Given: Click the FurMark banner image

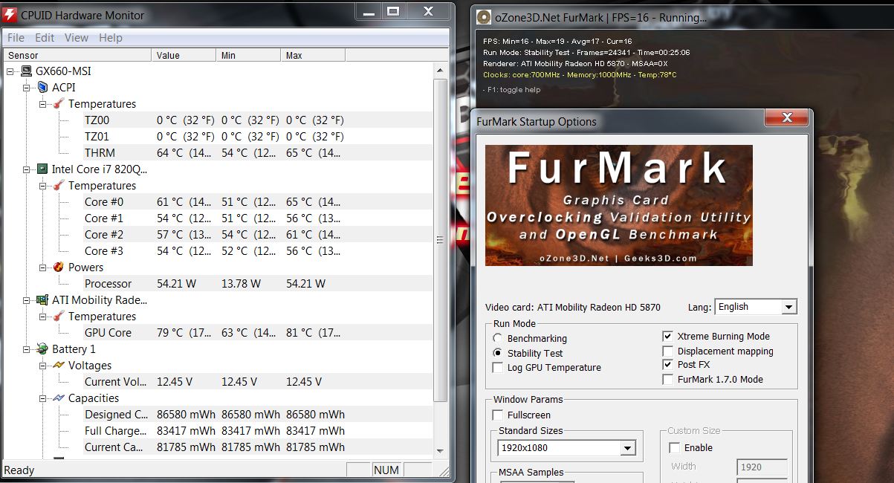Looking at the screenshot, I should (618, 205).
